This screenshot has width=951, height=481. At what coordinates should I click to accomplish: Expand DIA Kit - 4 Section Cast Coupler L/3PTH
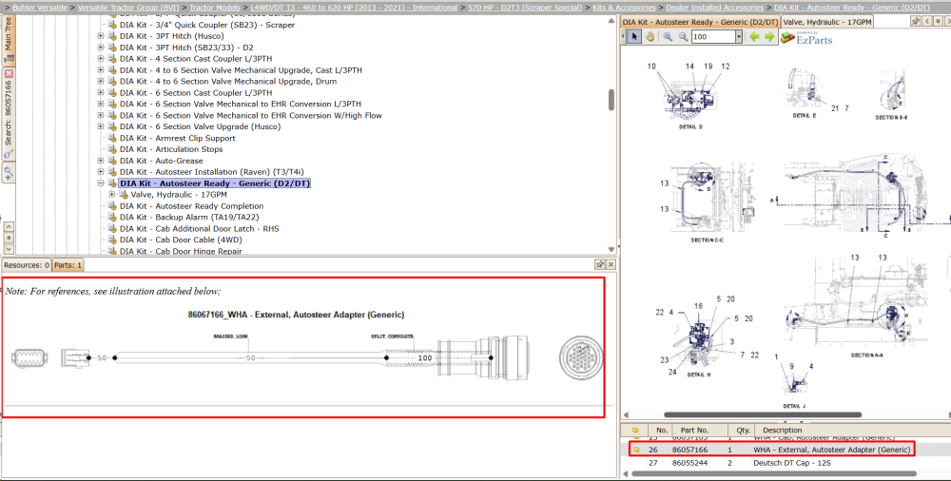(x=101, y=59)
